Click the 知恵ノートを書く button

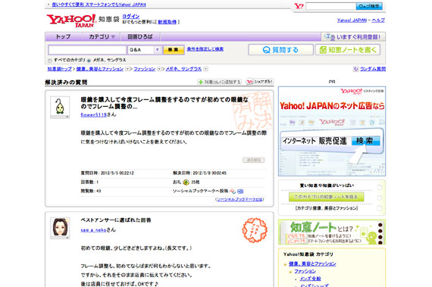pos(348,50)
